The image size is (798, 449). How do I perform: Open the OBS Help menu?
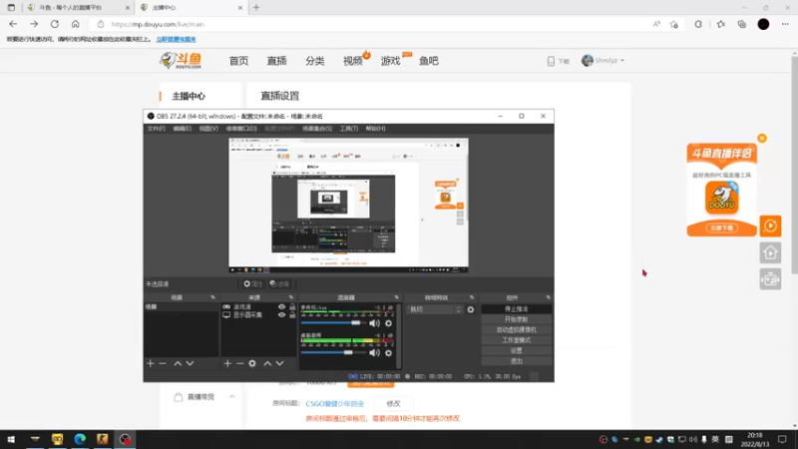(x=375, y=129)
